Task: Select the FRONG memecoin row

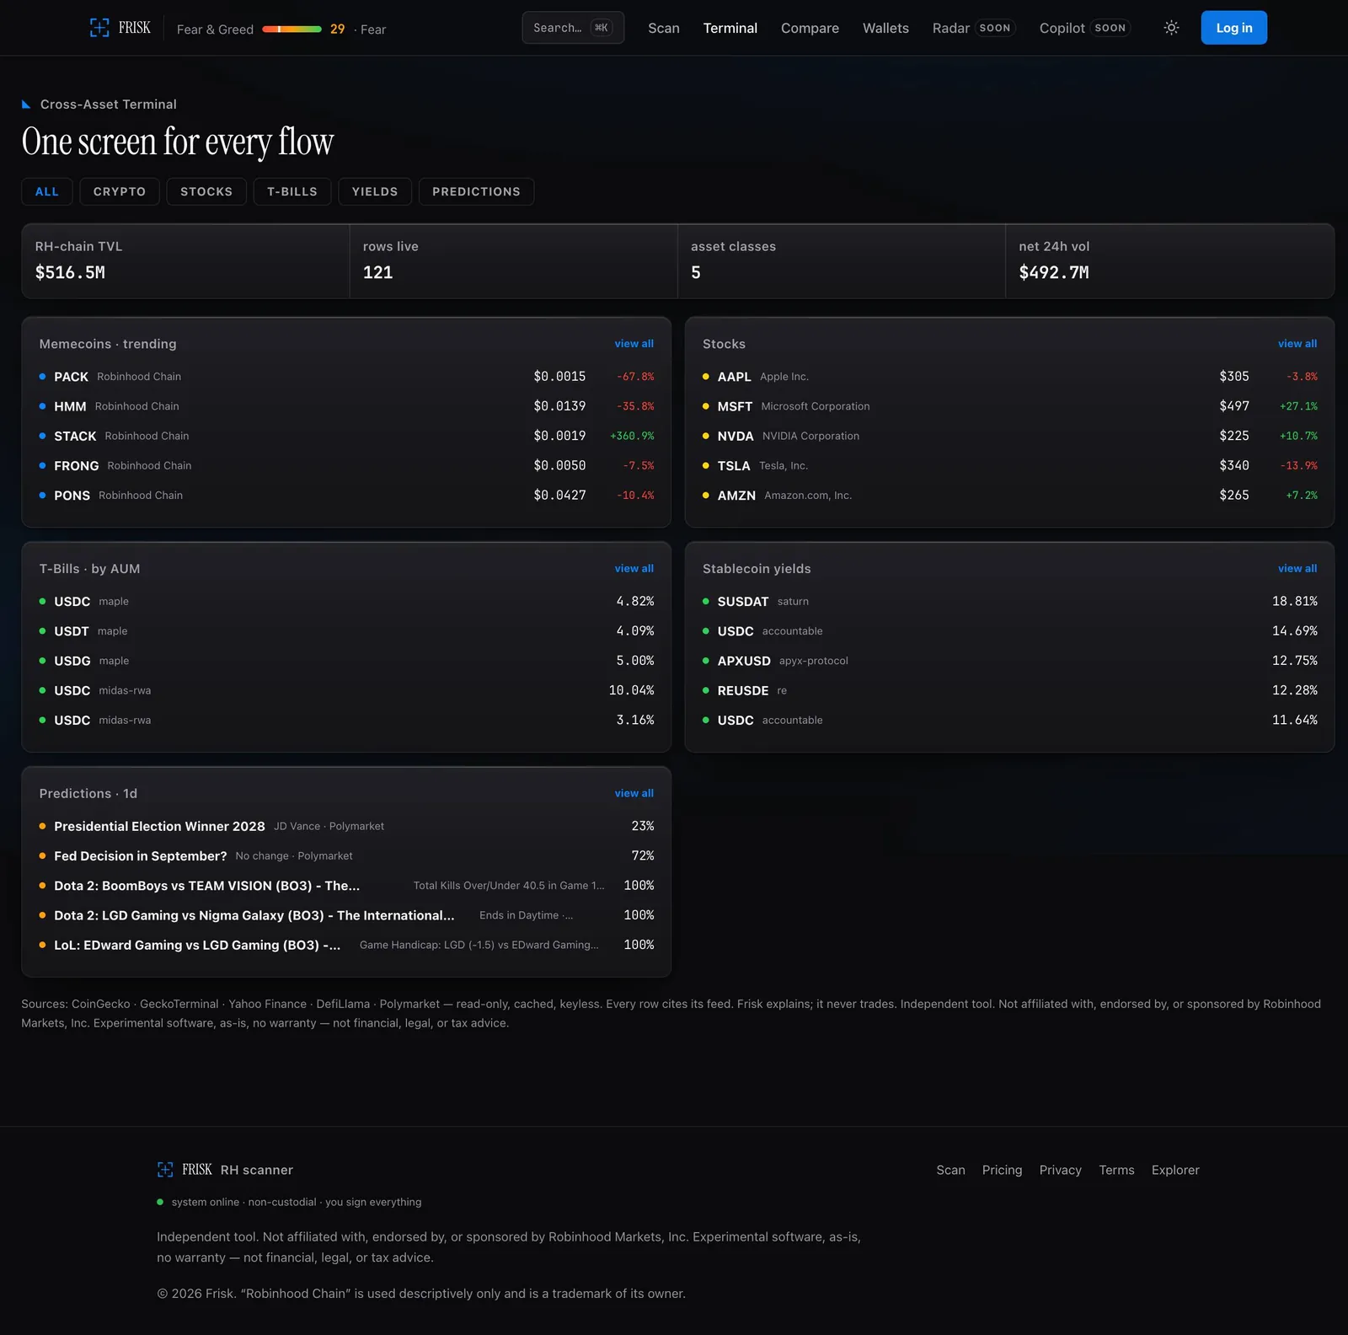Action: [346, 465]
